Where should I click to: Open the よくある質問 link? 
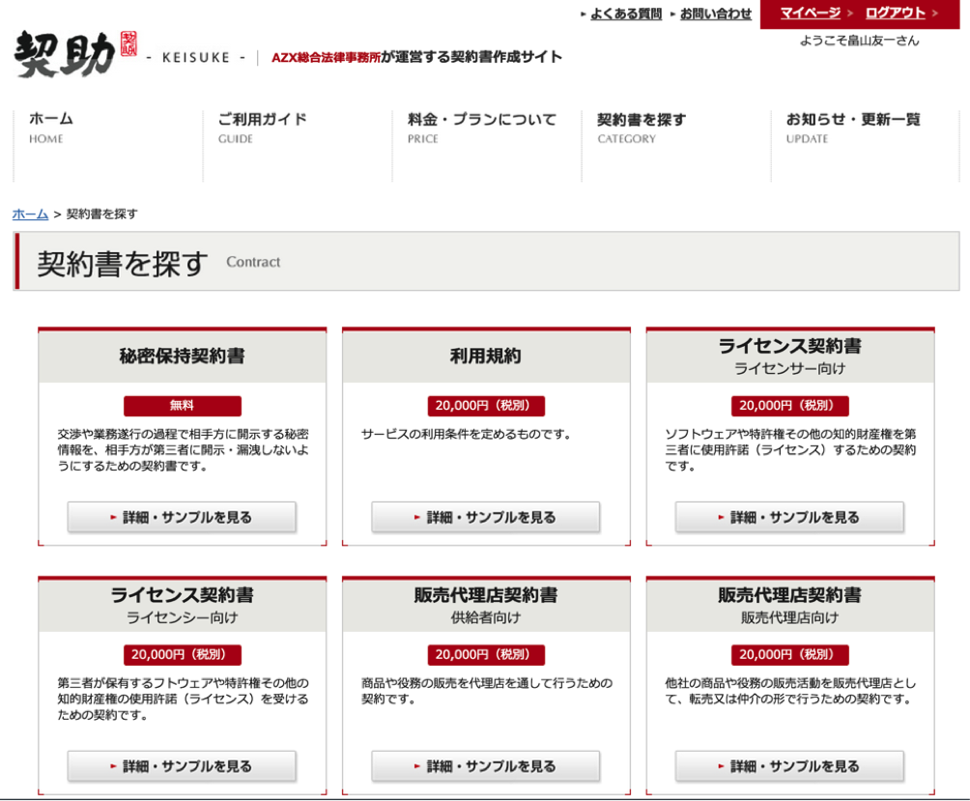pyautogui.click(x=625, y=14)
